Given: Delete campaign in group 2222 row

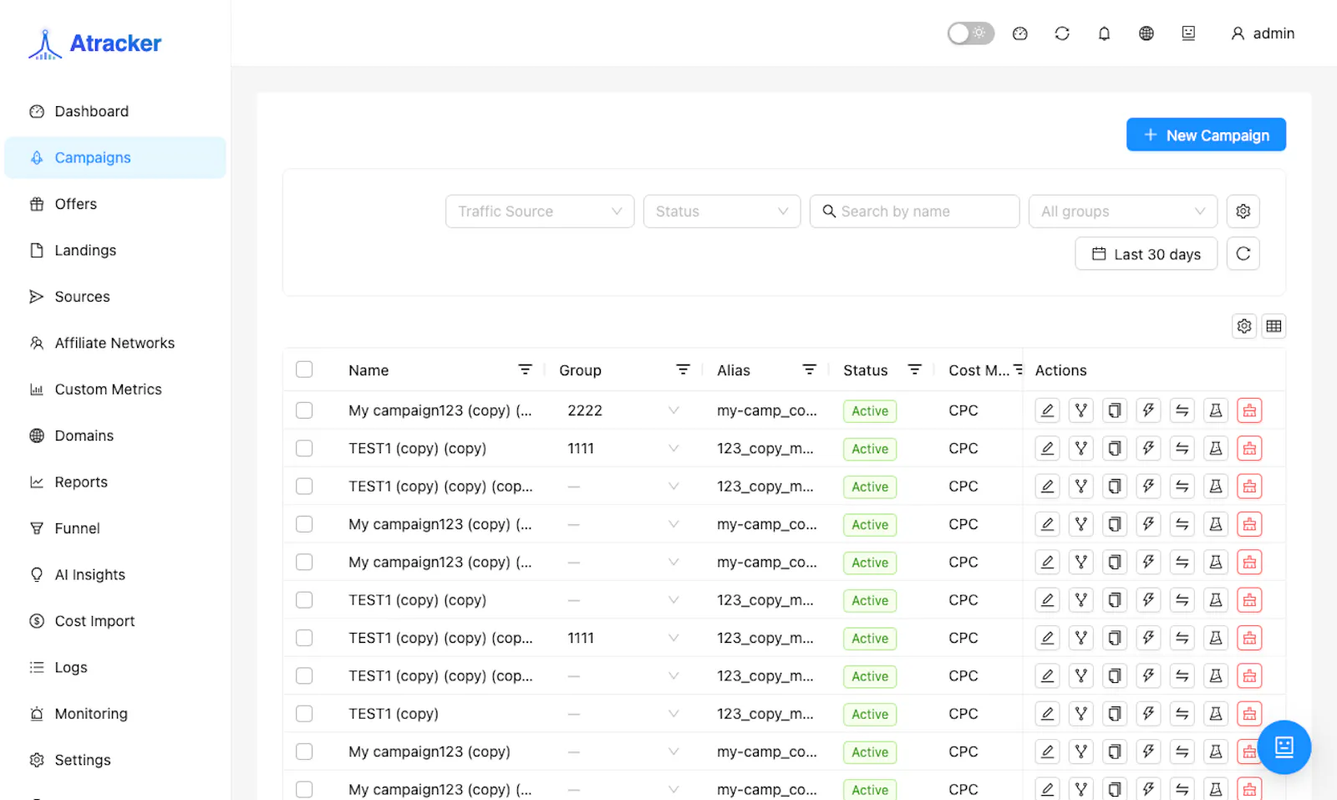Looking at the screenshot, I should (x=1249, y=410).
